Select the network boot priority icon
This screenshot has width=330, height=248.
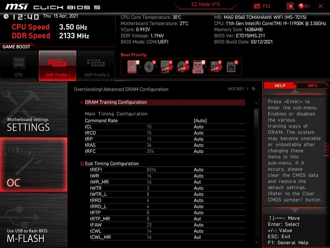pyautogui.click(x=232, y=67)
